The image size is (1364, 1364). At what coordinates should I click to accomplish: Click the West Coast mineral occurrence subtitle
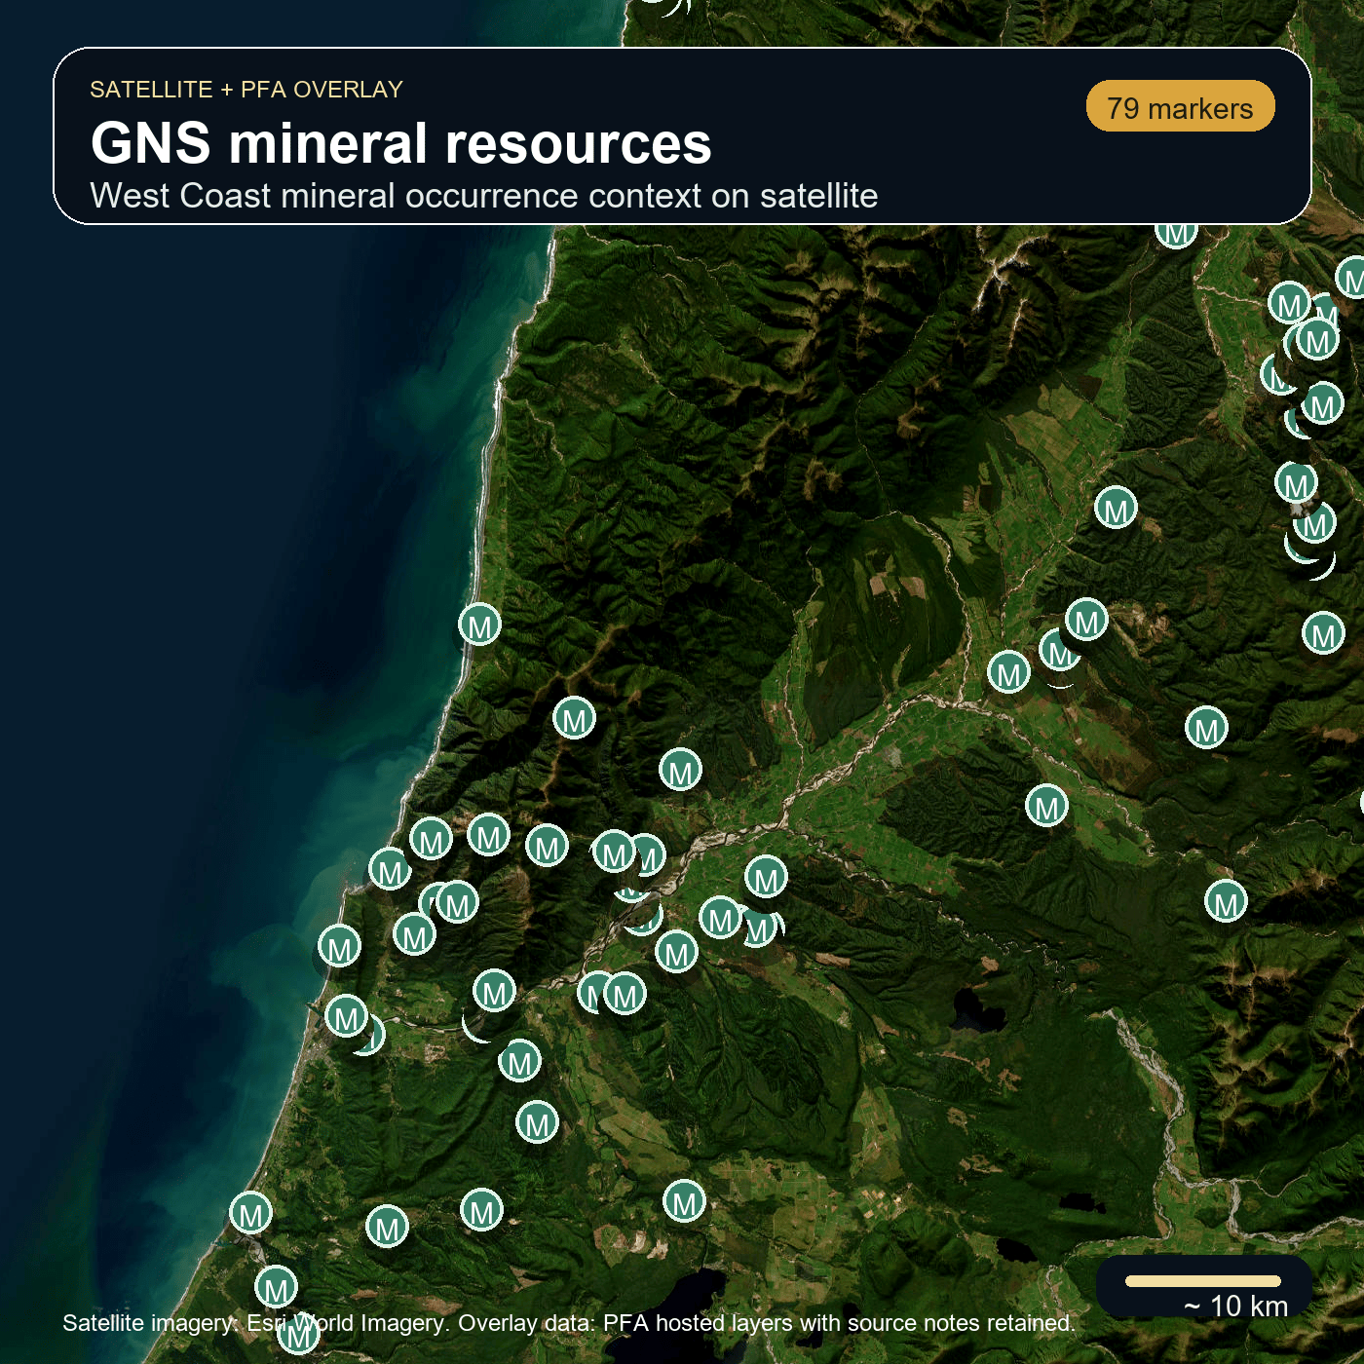coord(484,196)
